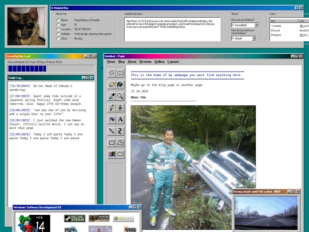309x232 pixels.
Task: Toggle the Hobbies radio button
Action: tap(58, 34)
